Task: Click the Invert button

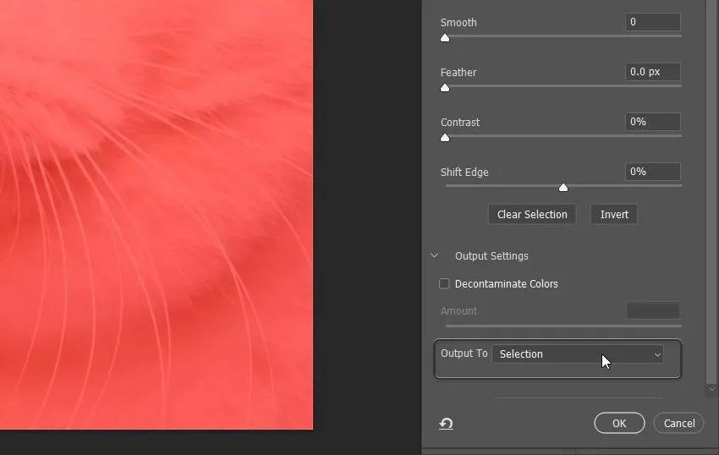Action: pyautogui.click(x=614, y=214)
